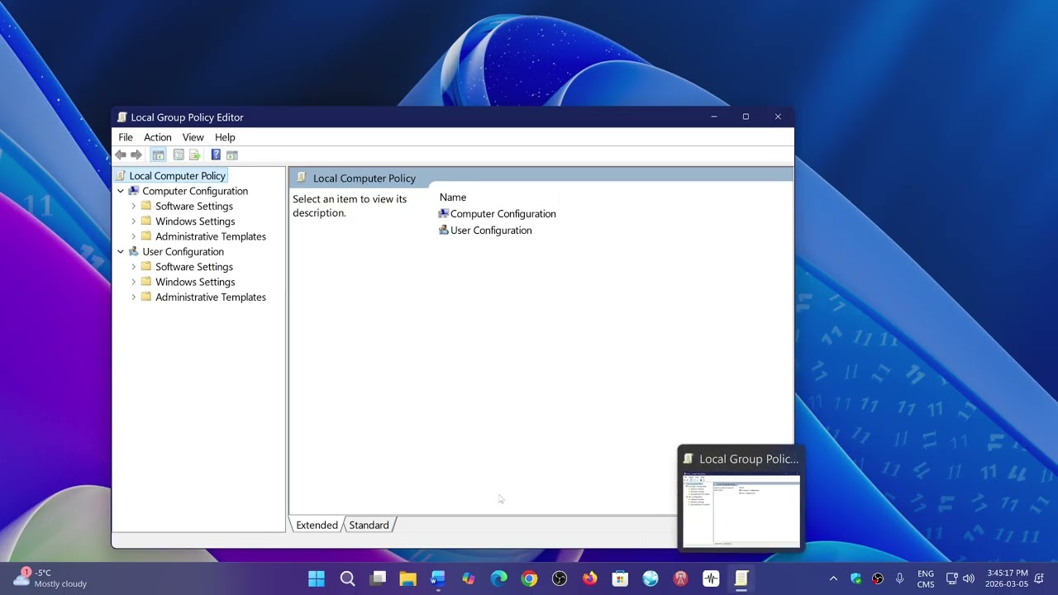Image resolution: width=1058 pixels, height=595 pixels.
Task: Select Computer Configuration's Software Settings folder label
Action: pos(194,206)
